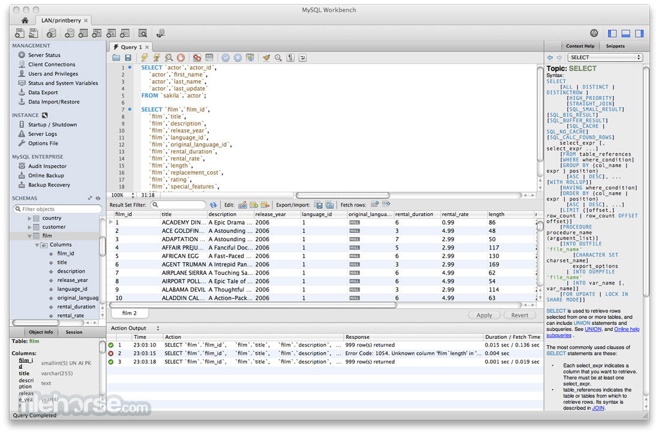The image size is (659, 434).
Task: Fetch all rows with the second Fetch icon
Action: 386,204
